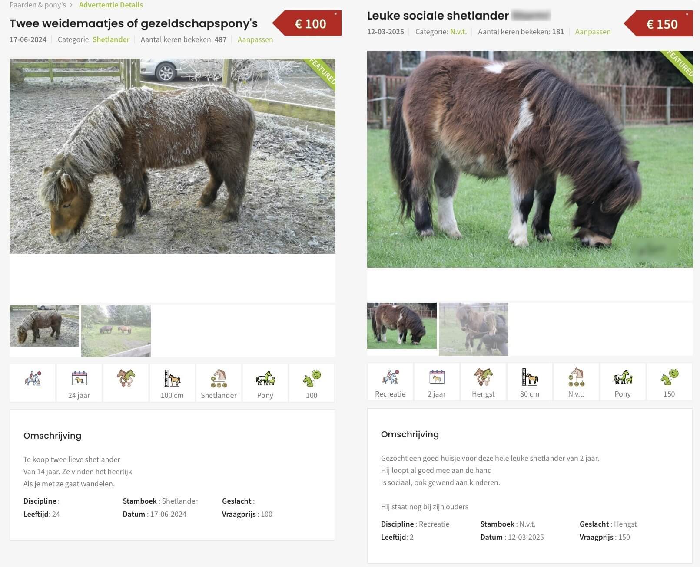Click Aanpassen on the €100 listing
700x567 pixels.
(x=255, y=39)
